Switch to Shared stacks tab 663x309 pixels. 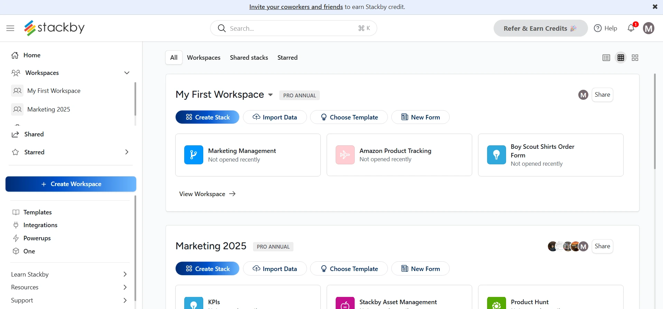click(x=249, y=58)
